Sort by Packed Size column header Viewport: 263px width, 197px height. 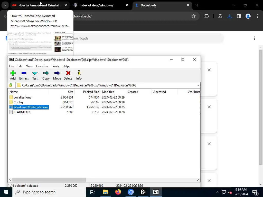(88, 92)
